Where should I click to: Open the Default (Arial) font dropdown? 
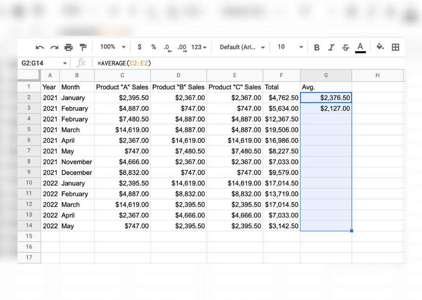pos(242,47)
